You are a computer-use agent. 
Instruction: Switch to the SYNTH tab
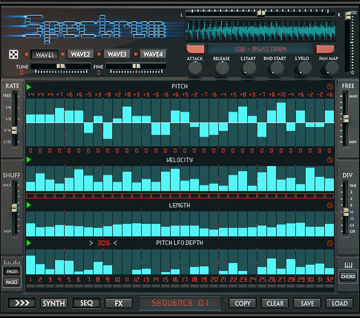(x=54, y=303)
